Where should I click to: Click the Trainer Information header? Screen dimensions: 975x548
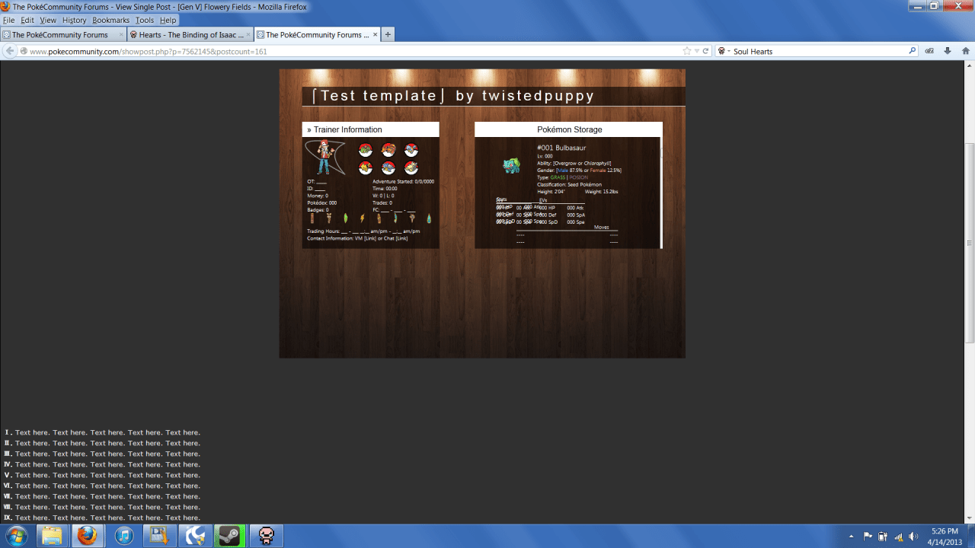tap(371, 129)
